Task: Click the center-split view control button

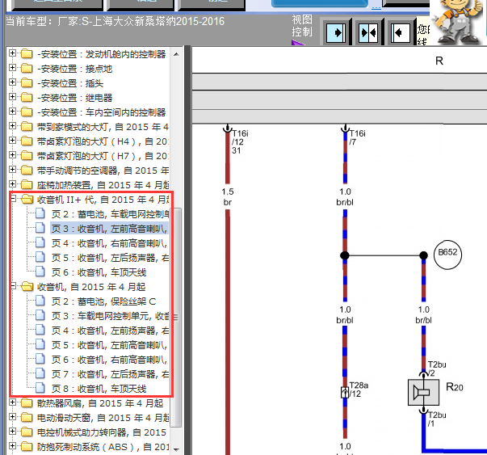Action: 368,32
